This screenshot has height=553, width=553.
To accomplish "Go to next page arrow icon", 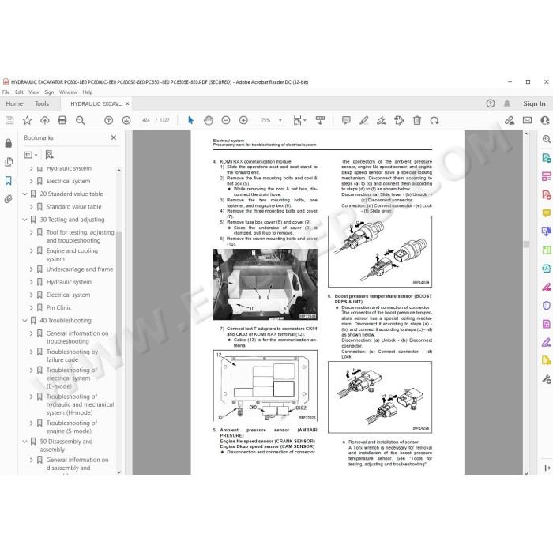I will 126,120.
